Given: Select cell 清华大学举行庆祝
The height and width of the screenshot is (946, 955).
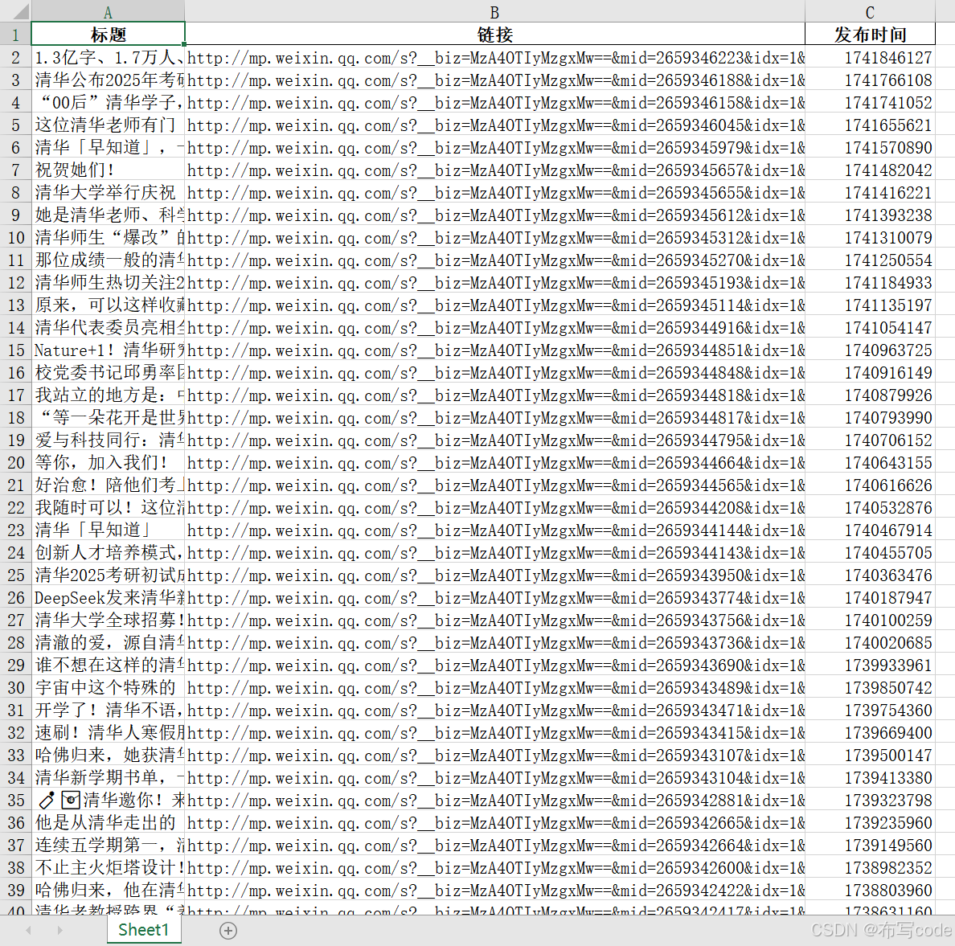Looking at the screenshot, I should pos(108,192).
